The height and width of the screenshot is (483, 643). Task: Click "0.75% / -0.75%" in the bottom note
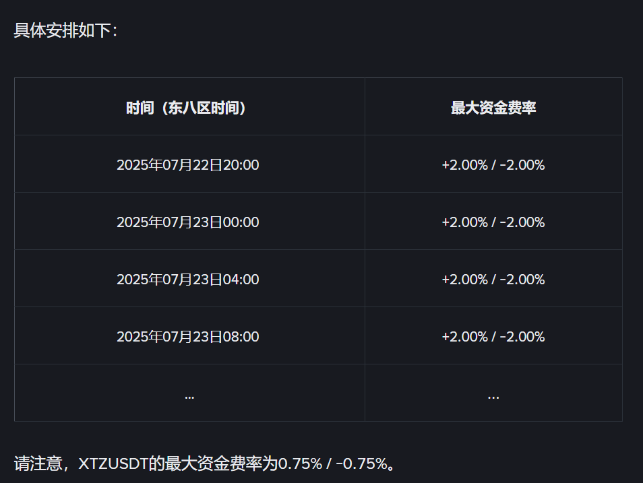(333, 464)
